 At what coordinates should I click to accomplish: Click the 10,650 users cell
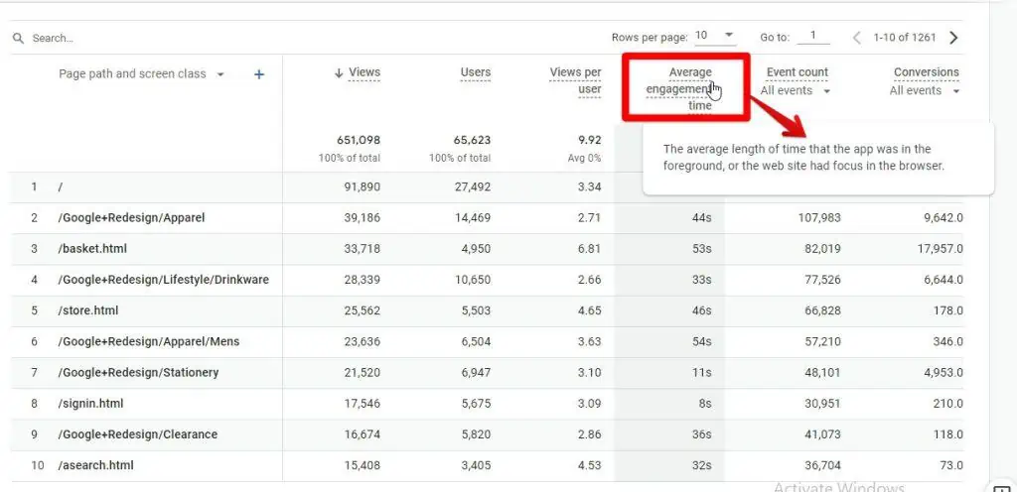pos(472,280)
